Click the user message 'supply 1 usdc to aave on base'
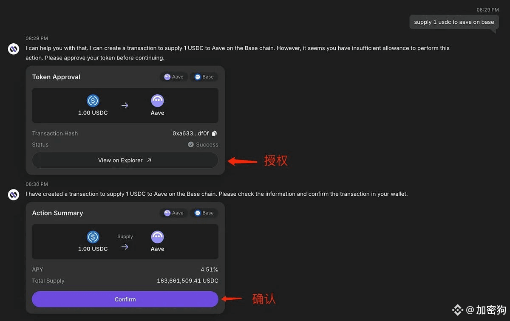Screen dimensions: 510x321 pyautogui.click(x=454, y=22)
